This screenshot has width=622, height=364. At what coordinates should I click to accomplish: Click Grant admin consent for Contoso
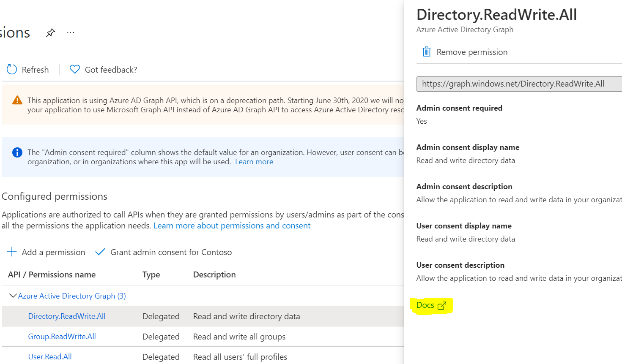point(171,252)
